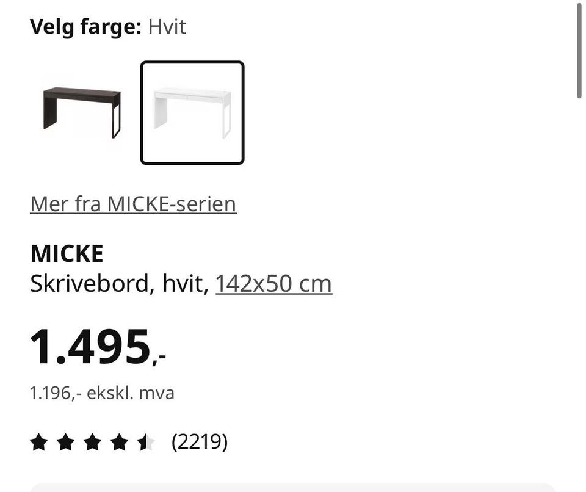The image size is (586, 492).
Task: Open the 2219 reviews count
Action: tap(200, 441)
